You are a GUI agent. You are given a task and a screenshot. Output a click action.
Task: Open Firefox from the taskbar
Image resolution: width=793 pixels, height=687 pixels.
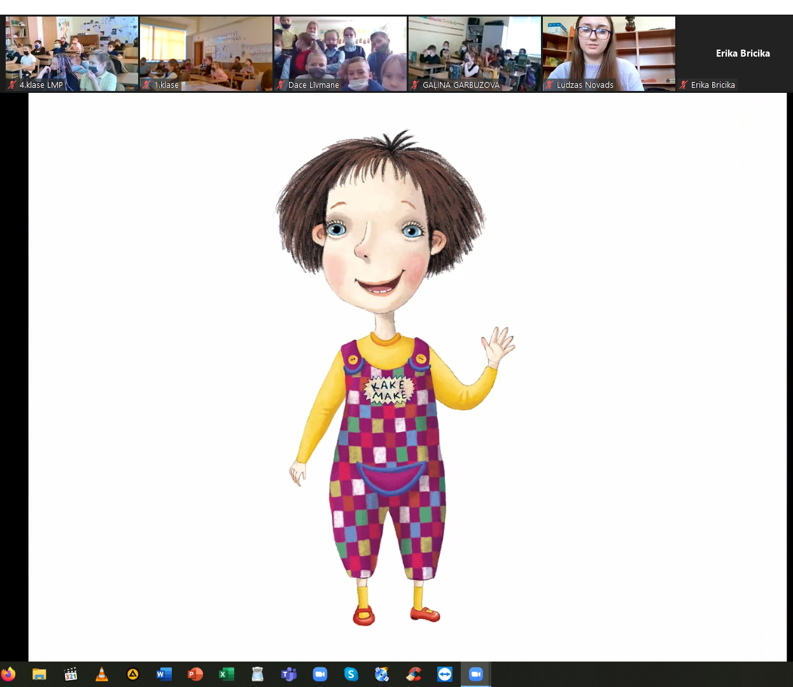tap(8, 674)
